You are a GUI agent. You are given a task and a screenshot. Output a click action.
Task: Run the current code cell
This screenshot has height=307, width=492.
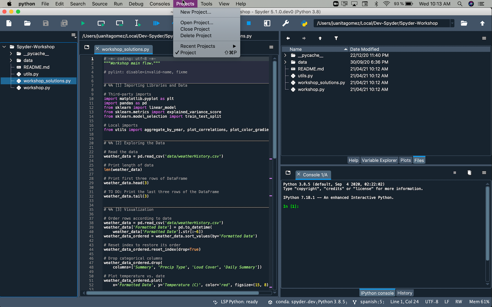click(x=101, y=23)
